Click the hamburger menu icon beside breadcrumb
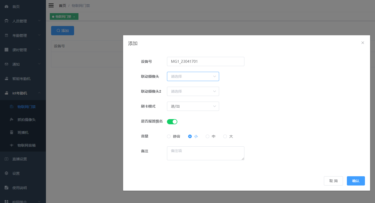375x203 pixels. [51, 5]
